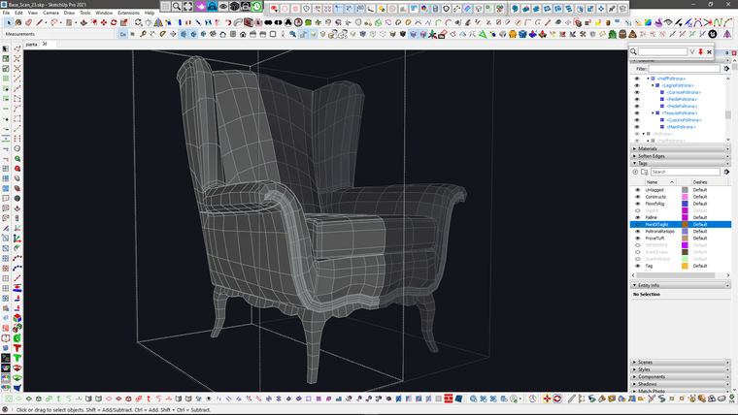Viewport: 738px width, 415px height.
Task: Open the Extensions menu
Action: 128,13
